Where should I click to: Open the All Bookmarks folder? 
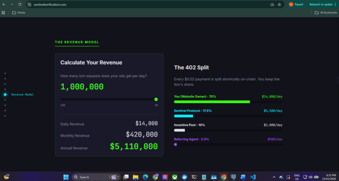coord(326,13)
